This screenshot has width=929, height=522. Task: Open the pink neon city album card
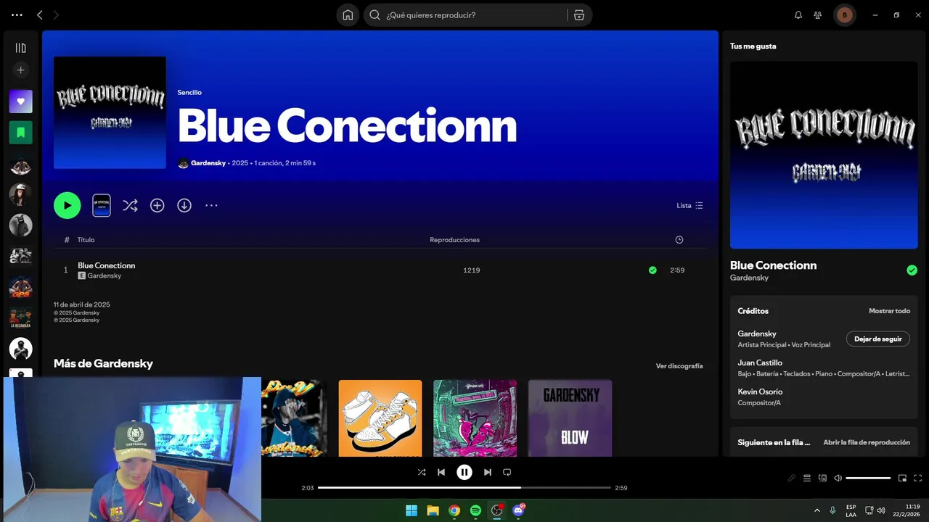click(475, 418)
